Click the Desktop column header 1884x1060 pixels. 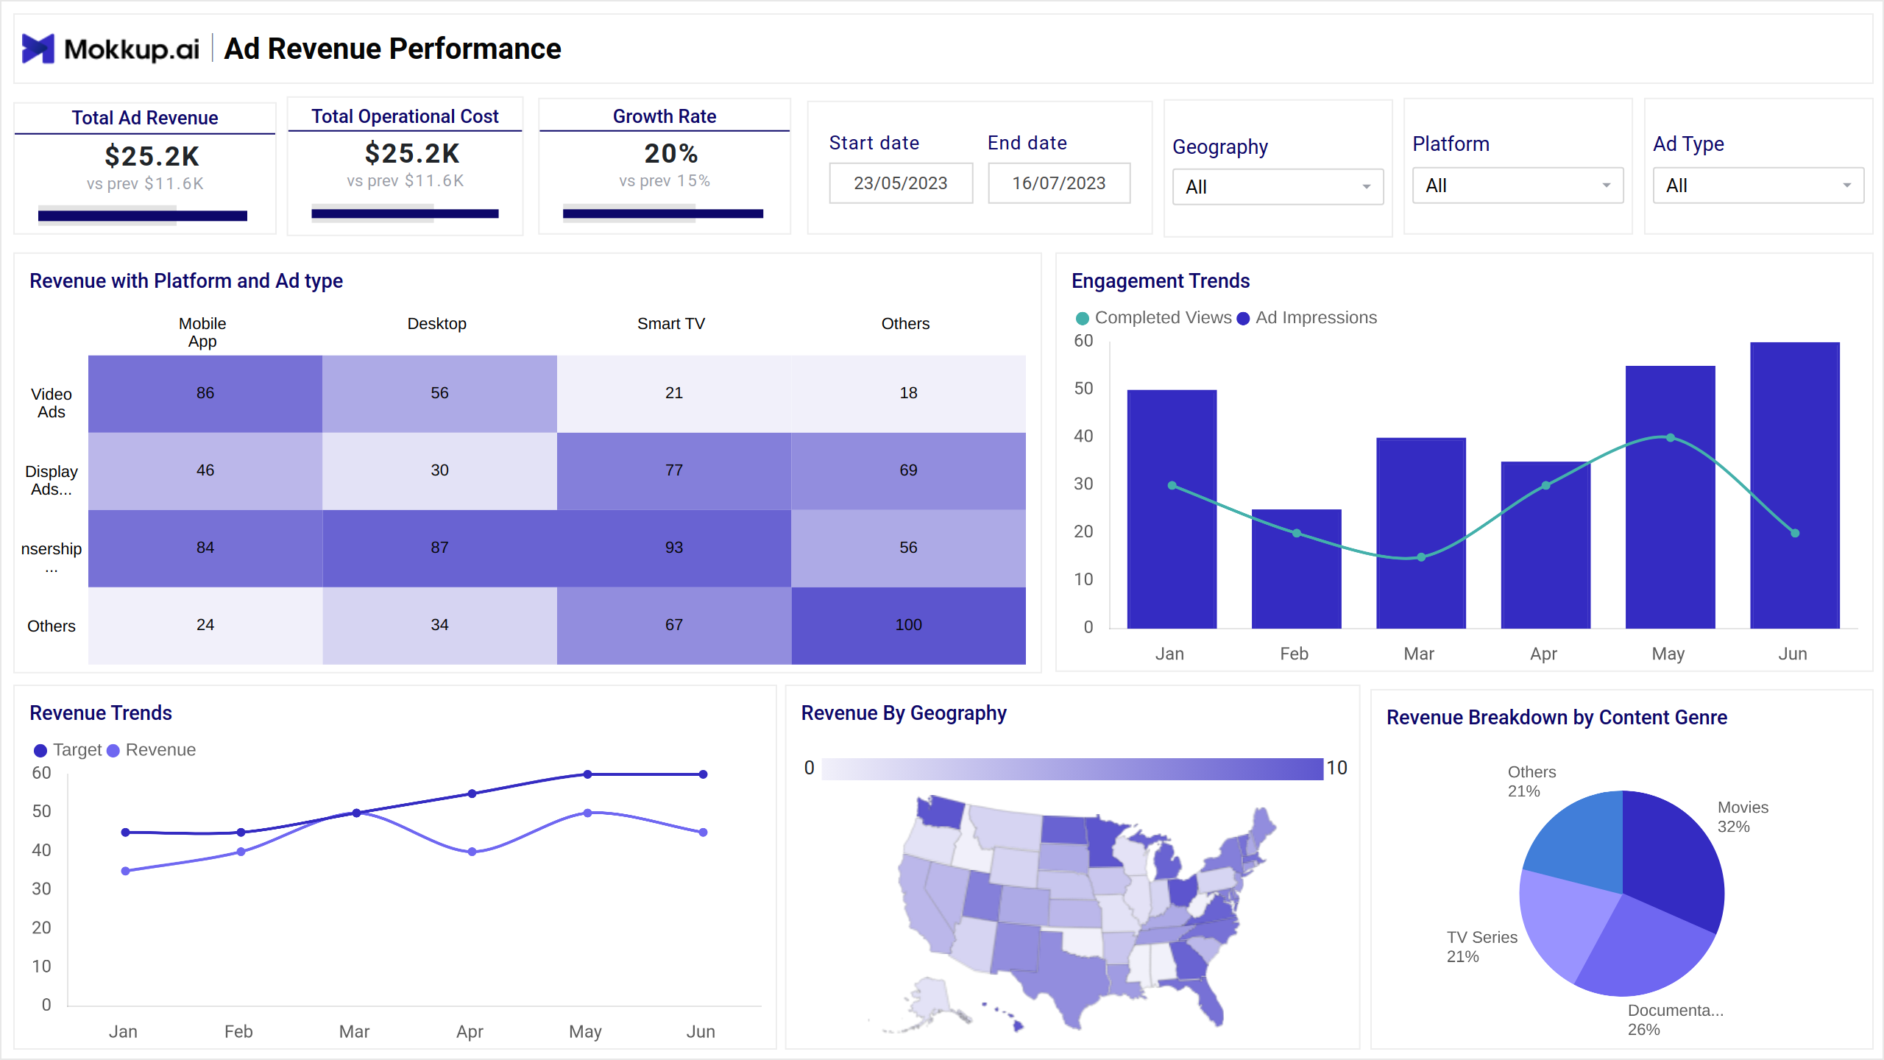point(436,324)
